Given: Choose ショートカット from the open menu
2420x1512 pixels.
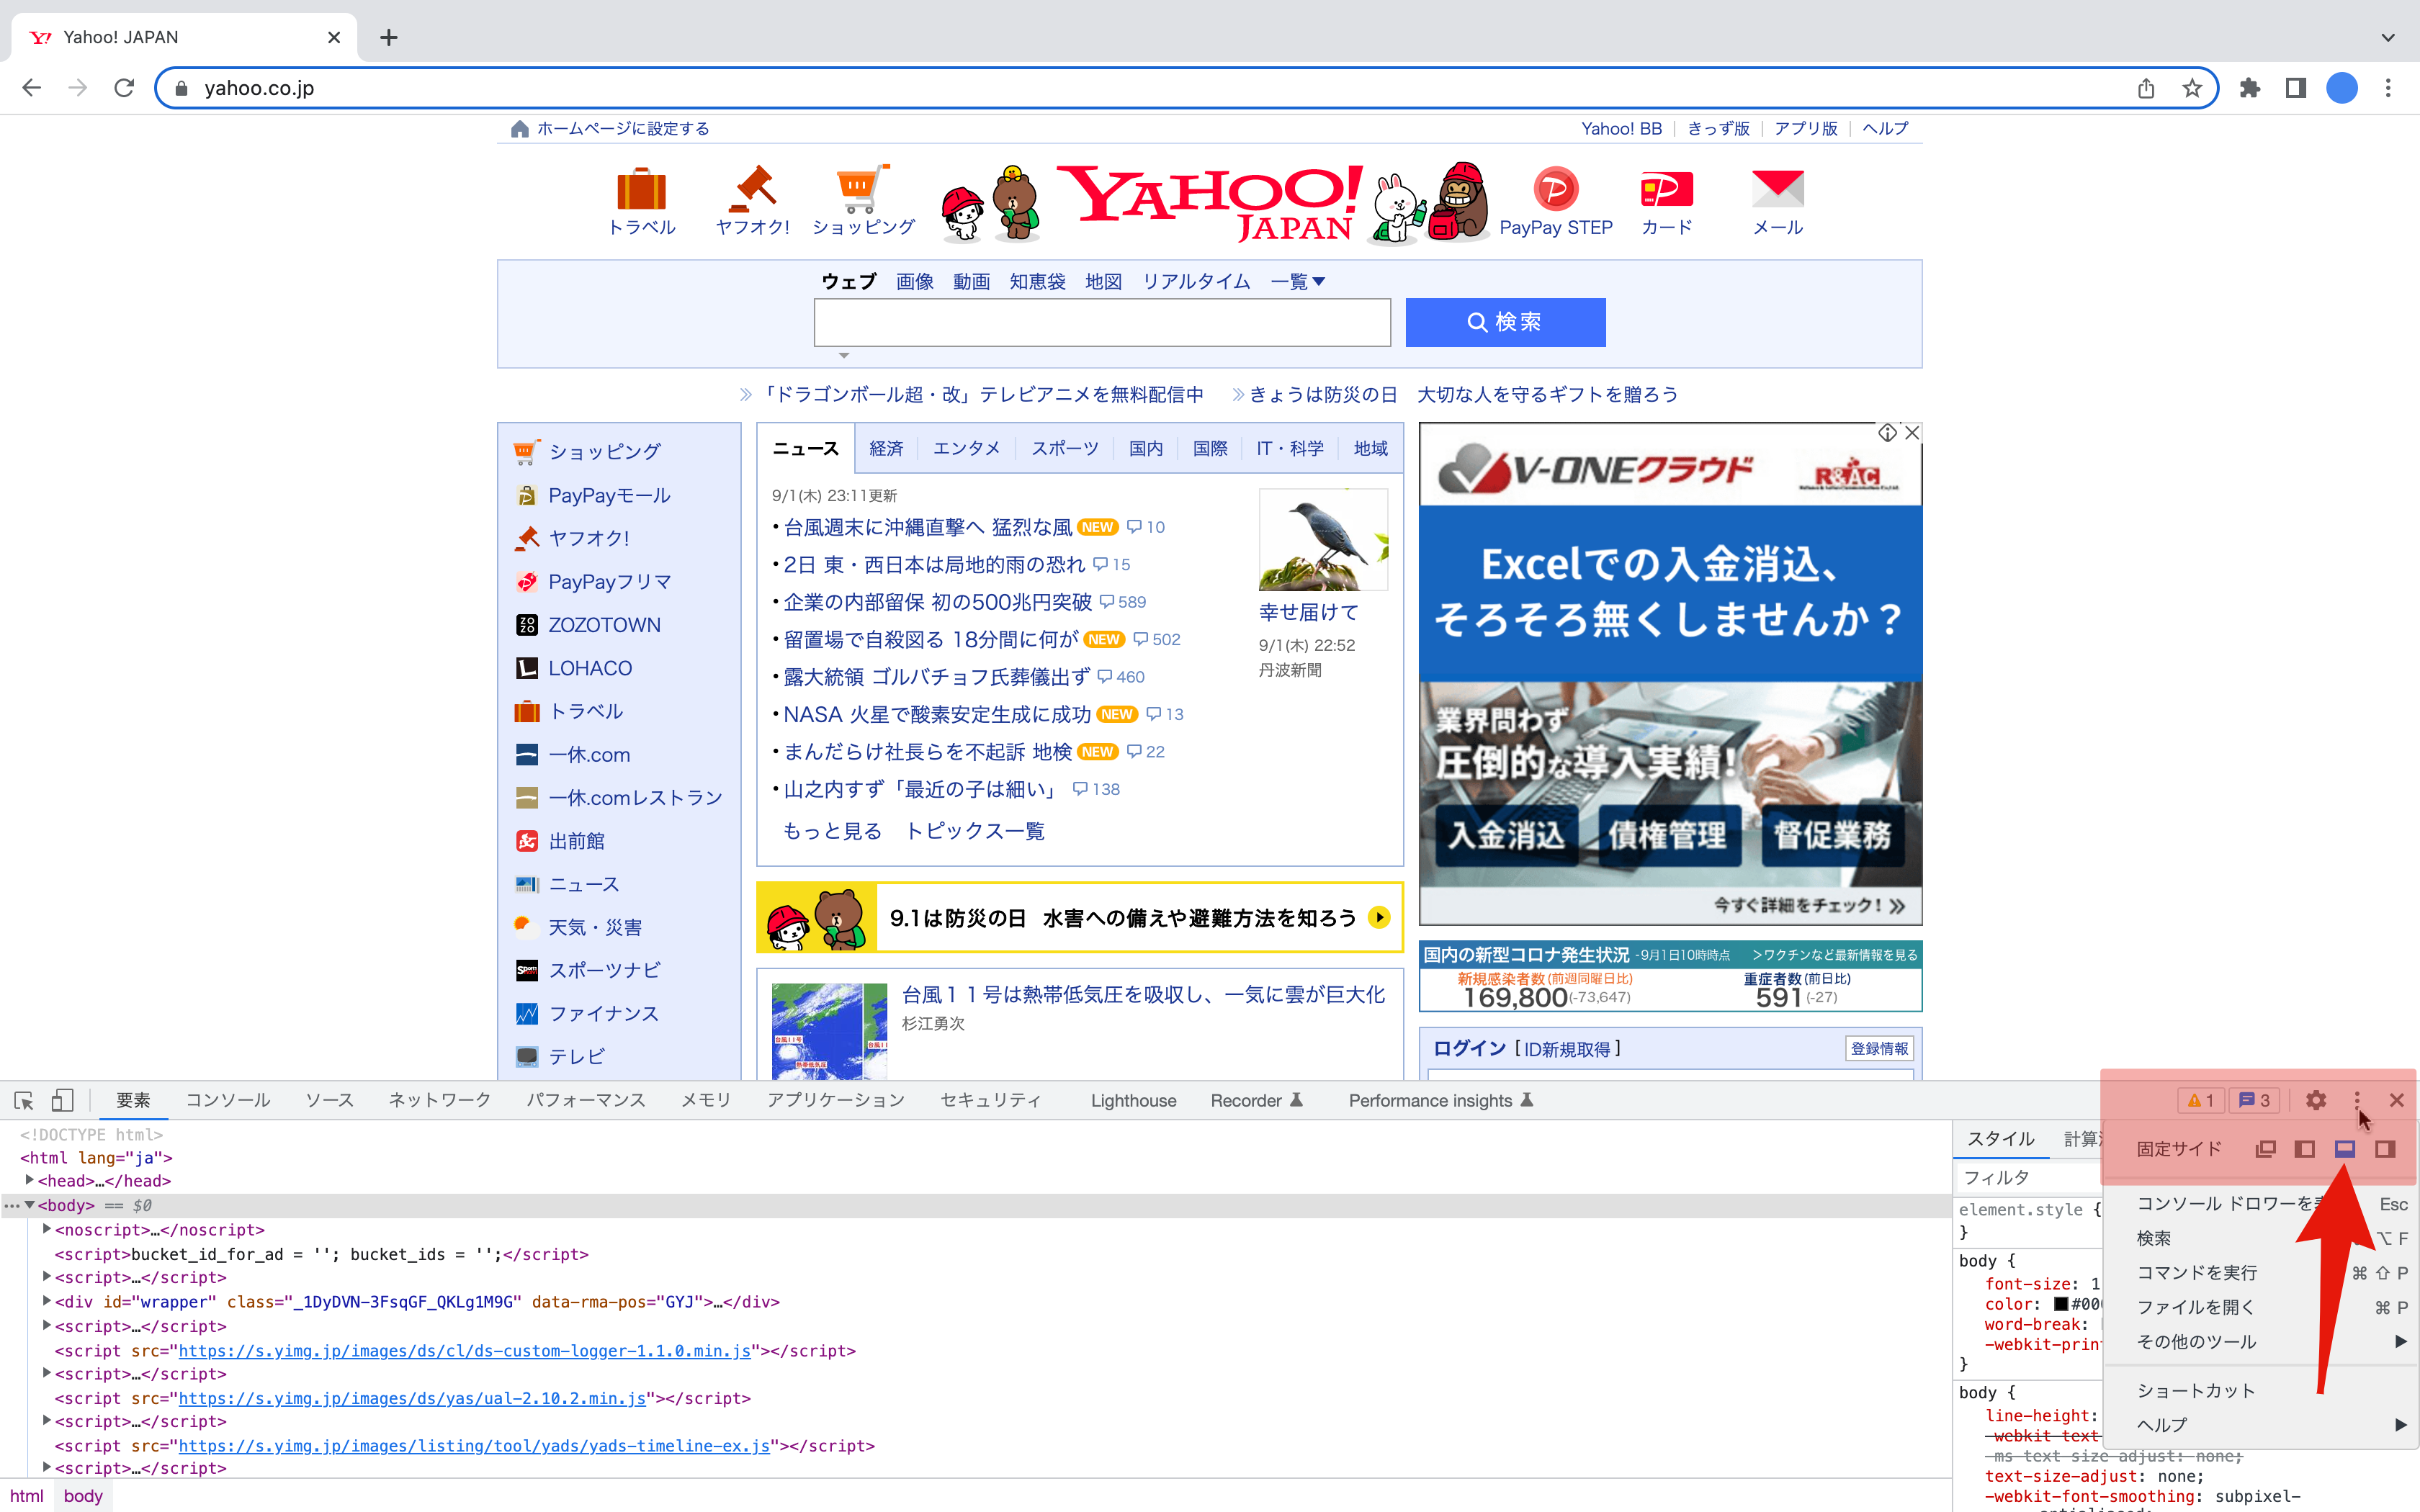Looking at the screenshot, I should (2196, 1390).
